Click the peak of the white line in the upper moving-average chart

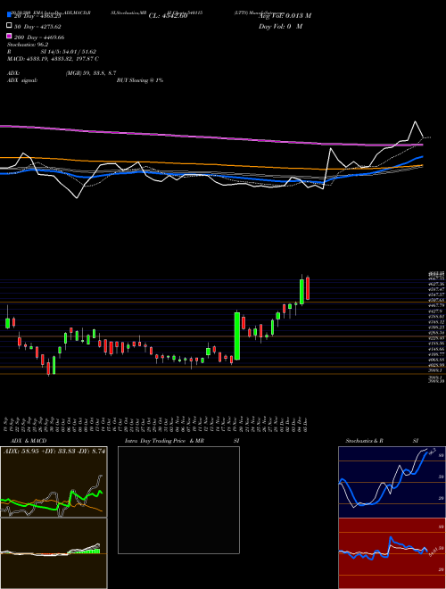coord(415,121)
